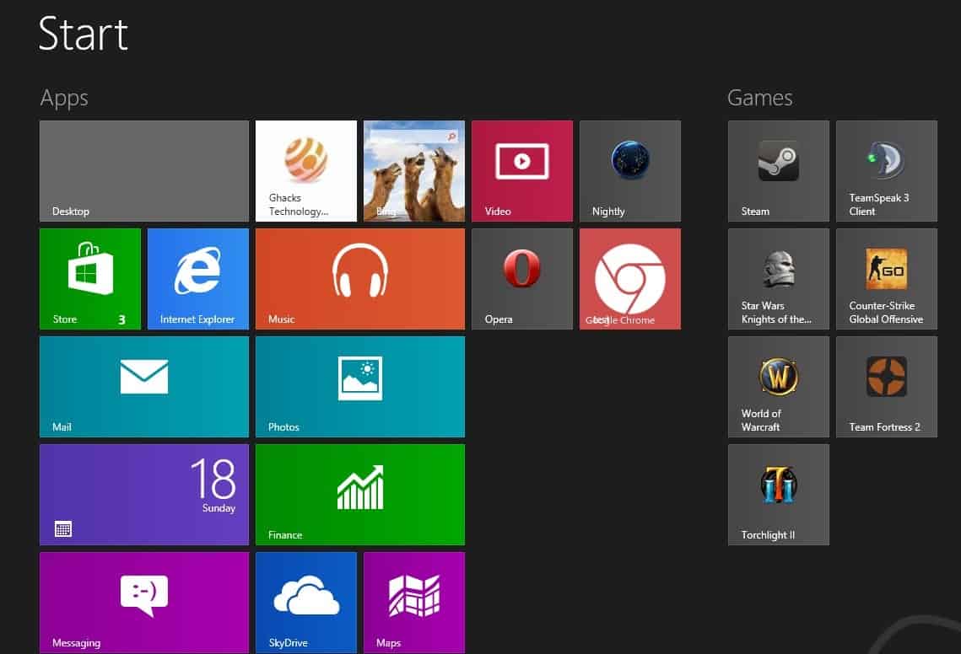Open Internet Explorer
Viewport: 961px width, 654px height.
[x=197, y=278]
